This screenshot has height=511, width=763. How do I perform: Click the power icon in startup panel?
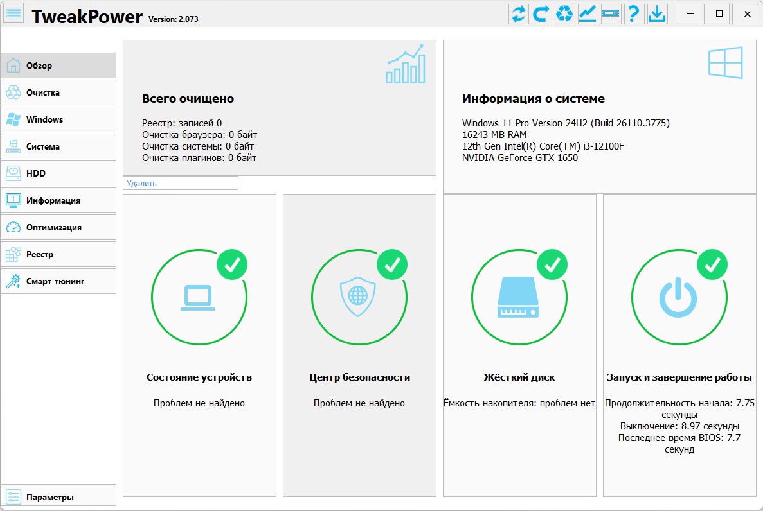[678, 298]
